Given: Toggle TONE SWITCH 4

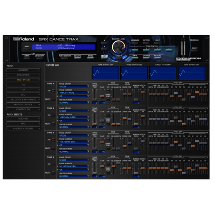Looking at the screenshot, I should (x=169, y=50).
